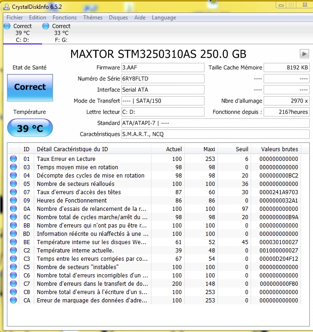Click status orb of attribute 09
The width and height of the screenshot is (313, 332).
[x=13, y=200]
